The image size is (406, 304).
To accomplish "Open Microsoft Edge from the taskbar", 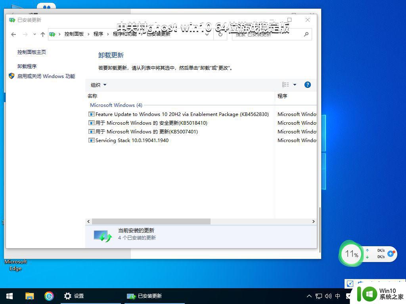I will [49, 296].
